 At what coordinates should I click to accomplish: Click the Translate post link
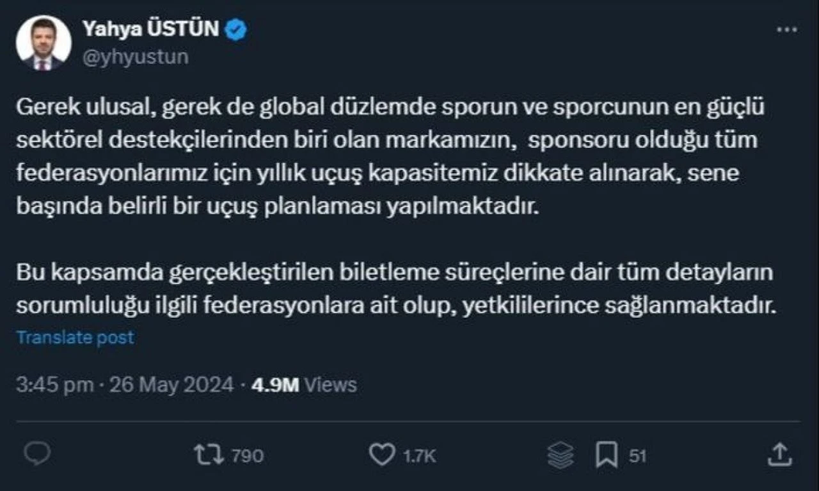click(76, 337)
